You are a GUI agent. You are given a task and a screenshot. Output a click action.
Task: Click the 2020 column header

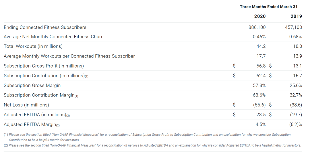point(260,16)
